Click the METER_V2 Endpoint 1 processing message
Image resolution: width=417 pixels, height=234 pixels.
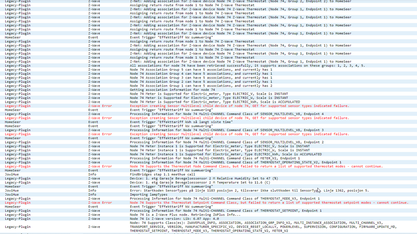click(x=214, y=158)
